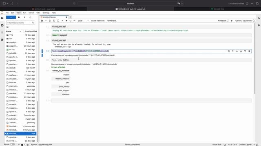Open the table of contents sidebar

pyautogui.click(x=2, y=32)
